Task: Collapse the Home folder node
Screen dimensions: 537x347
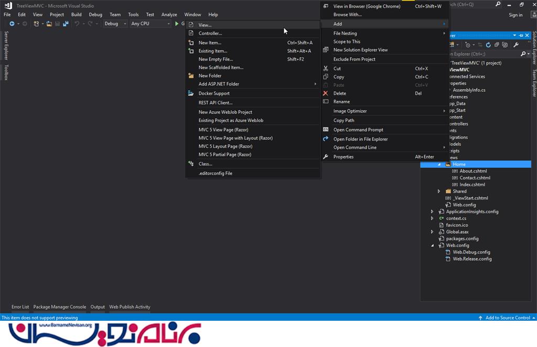Action: (x=439, y=164)
